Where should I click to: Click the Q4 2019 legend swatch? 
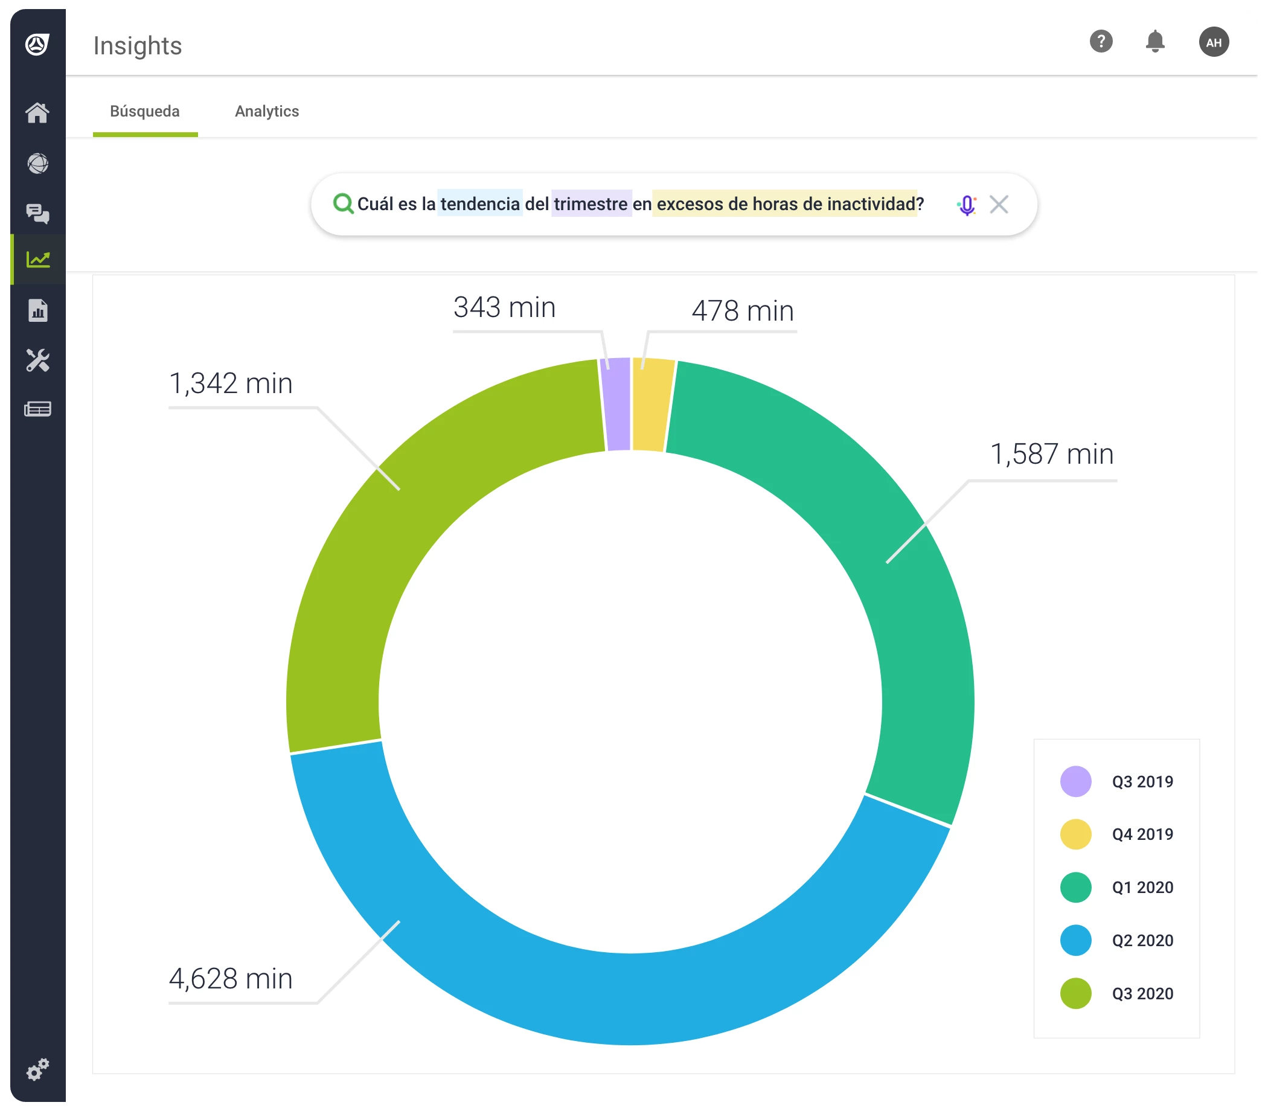click(x=1075, y=834)
